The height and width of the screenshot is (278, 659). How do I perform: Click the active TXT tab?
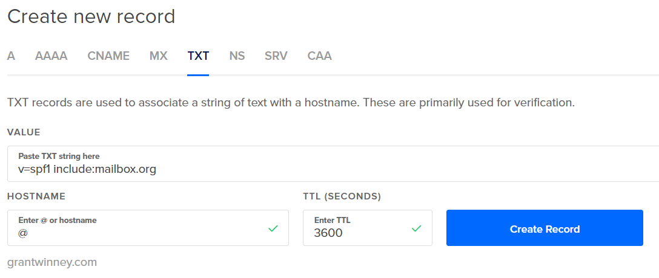(198, 56)
